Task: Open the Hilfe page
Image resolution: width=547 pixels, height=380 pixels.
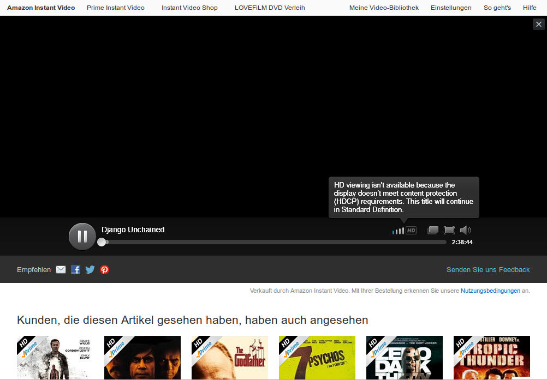Action: (530, 8)
